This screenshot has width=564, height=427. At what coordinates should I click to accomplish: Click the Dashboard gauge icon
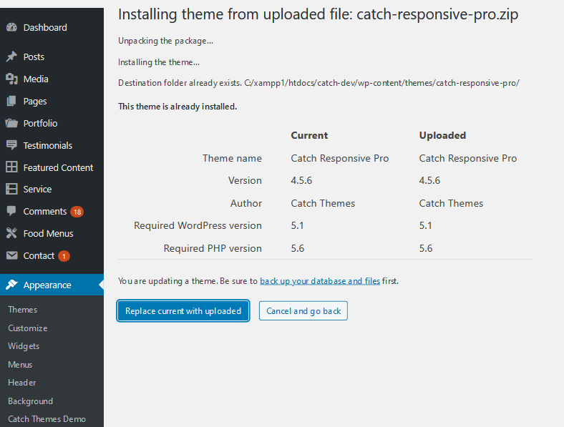(x=11, y=28)
